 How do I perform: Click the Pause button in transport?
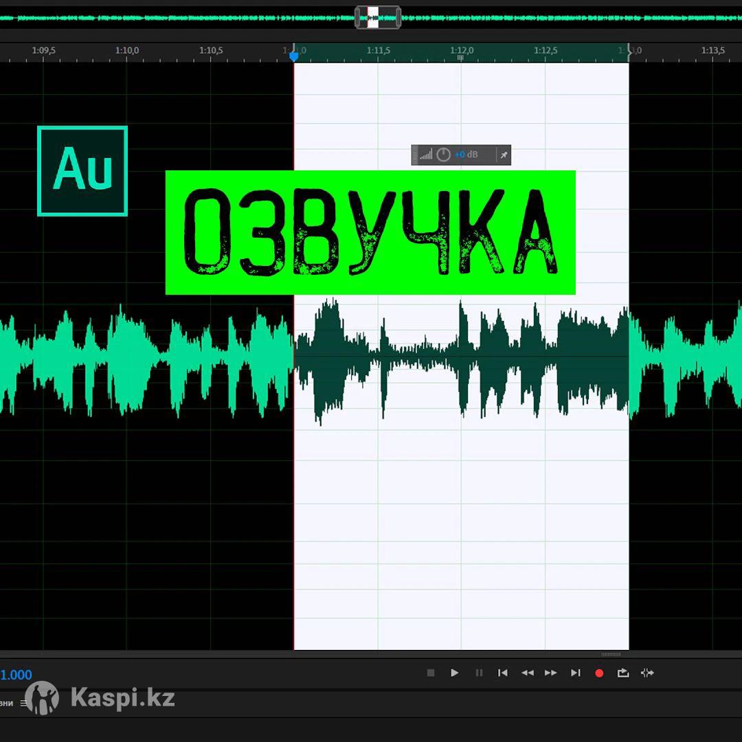(x=479, y=673)
